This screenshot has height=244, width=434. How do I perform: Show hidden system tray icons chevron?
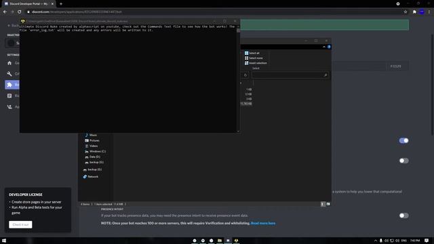(376, 241)
